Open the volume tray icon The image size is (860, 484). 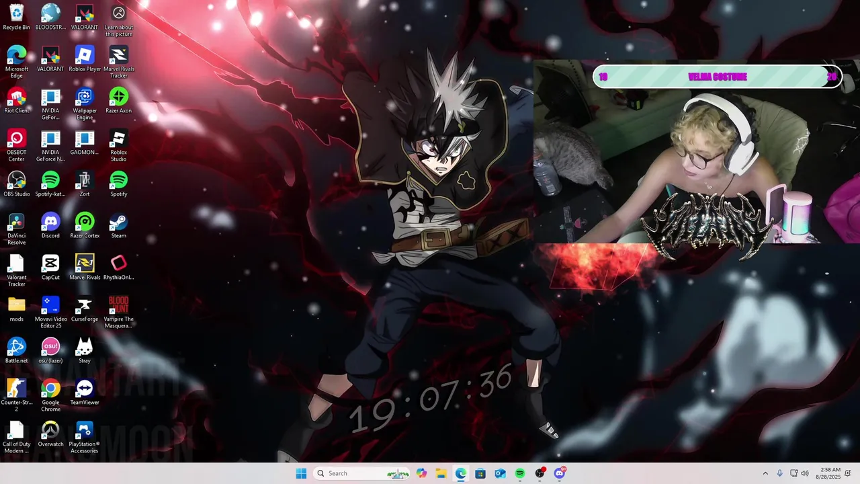pyautogui.click(x=805, y=473)
